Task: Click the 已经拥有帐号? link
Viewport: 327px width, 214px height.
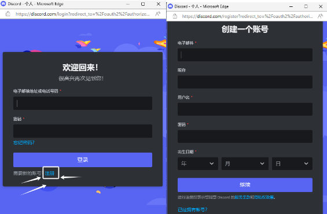Action: pos(193,209)
